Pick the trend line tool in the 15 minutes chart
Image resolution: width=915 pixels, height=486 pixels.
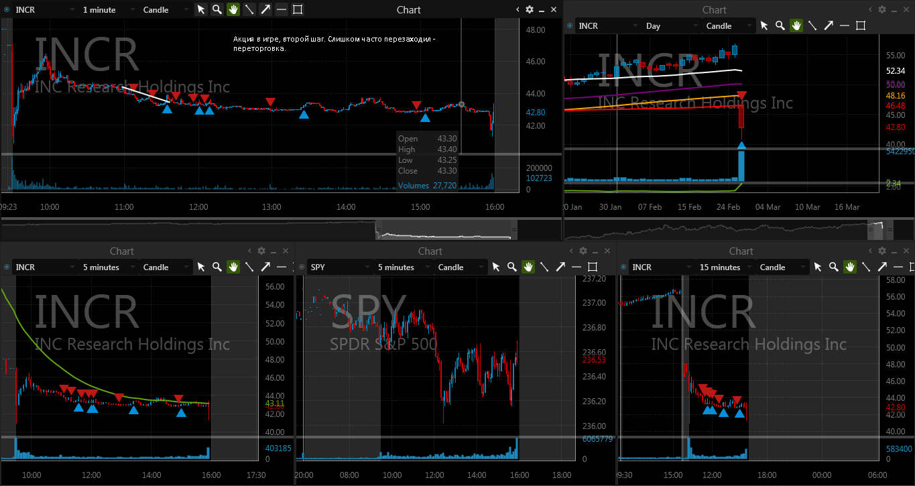(x=866, y=267)
